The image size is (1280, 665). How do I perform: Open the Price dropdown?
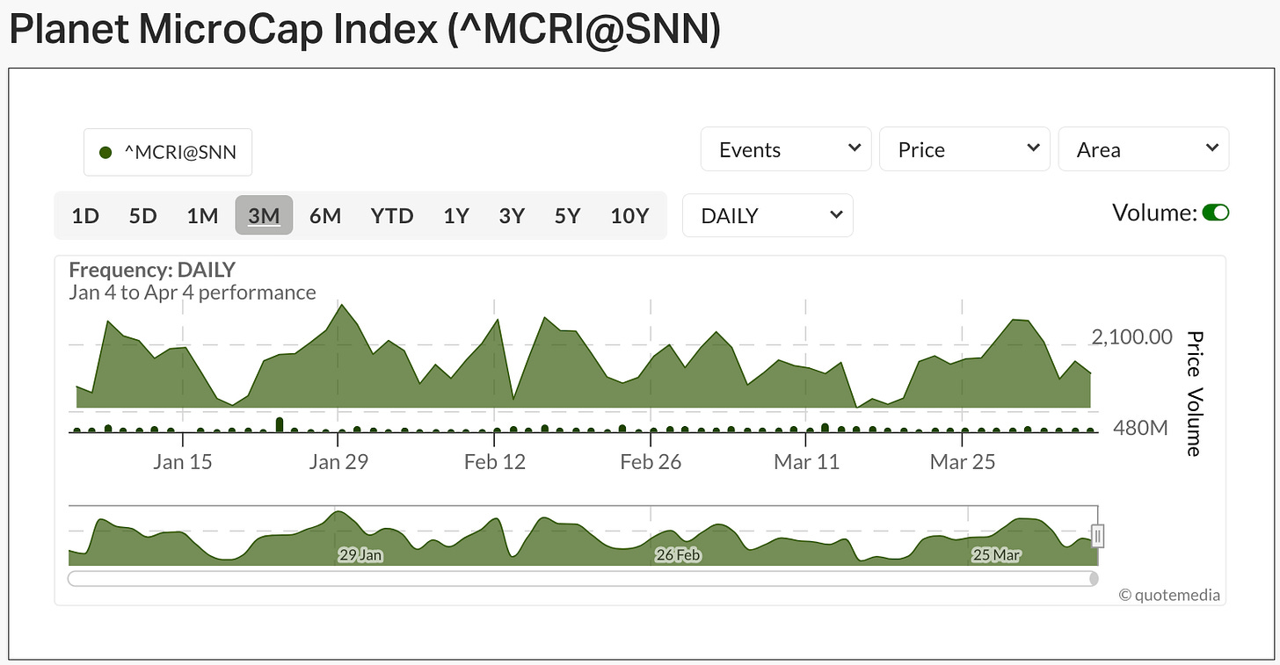coord(964,149)
